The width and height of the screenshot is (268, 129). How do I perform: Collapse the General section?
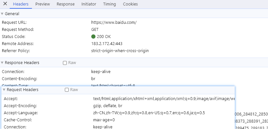[x=3, y=14]
